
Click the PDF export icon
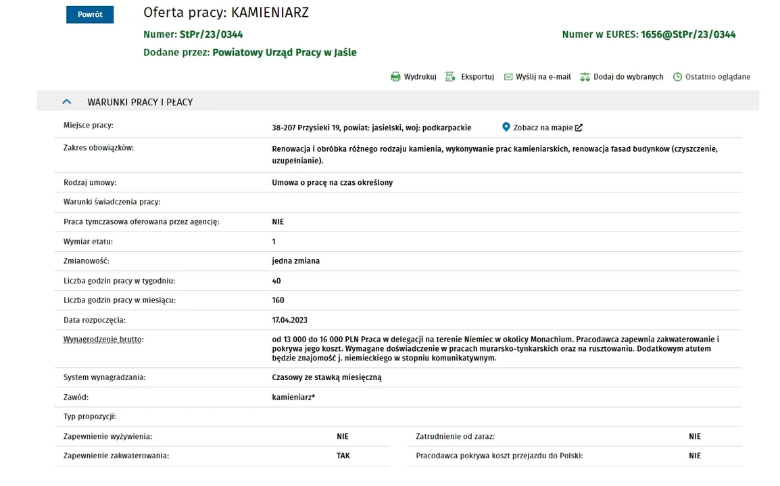[x=450, y=76]
